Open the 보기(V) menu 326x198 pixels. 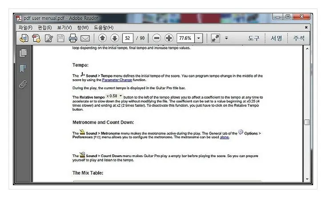click(64, 27)
